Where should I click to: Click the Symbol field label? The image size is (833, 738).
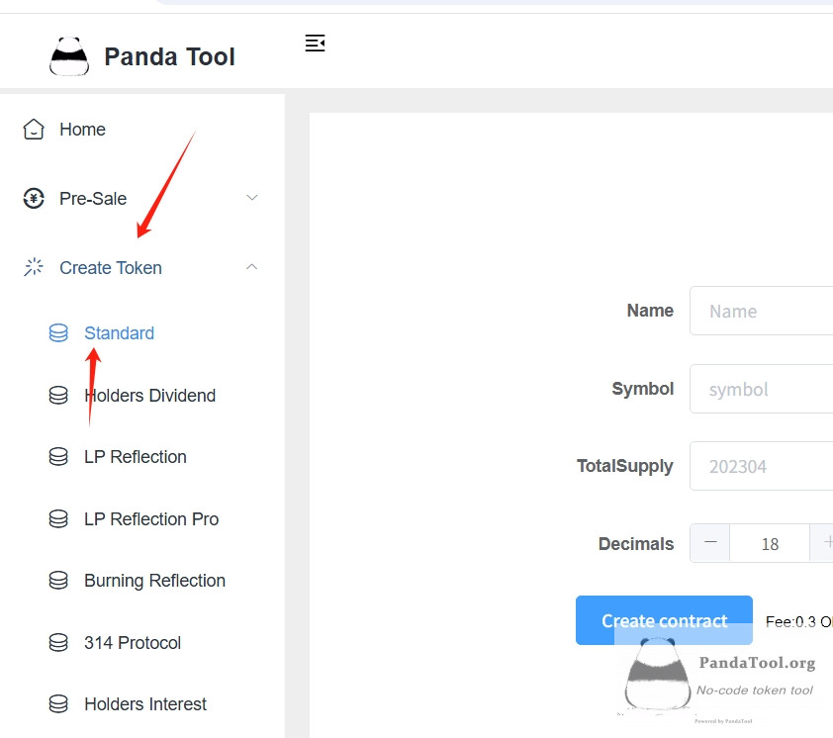(x=642, y=389)
